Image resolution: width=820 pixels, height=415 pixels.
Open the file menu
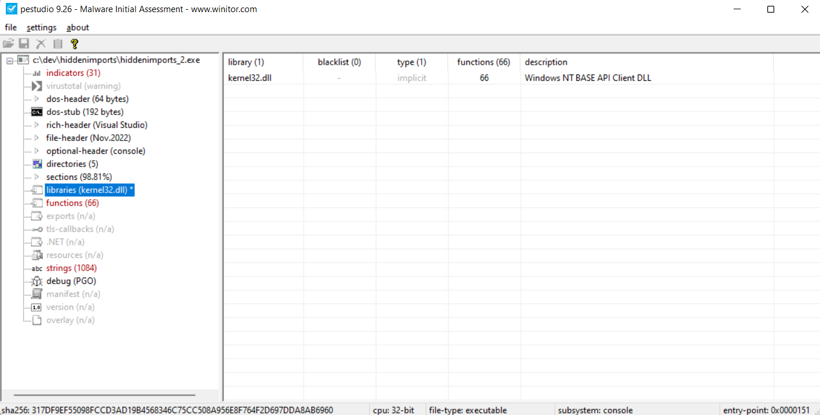[x=10, y=27]
